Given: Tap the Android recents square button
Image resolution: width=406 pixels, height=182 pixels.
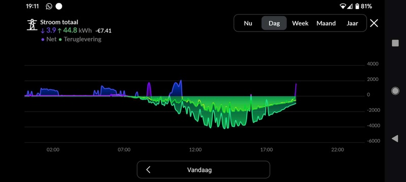Looking at the screenshot, I should (395, 43).
